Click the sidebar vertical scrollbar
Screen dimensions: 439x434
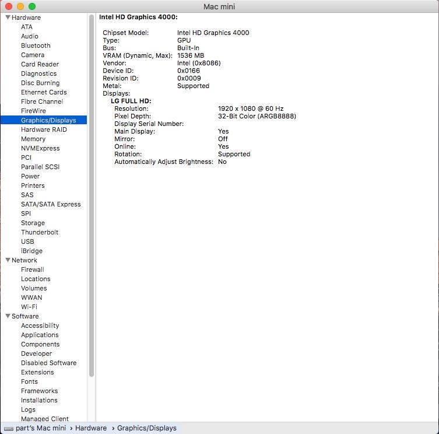(92, 195)
